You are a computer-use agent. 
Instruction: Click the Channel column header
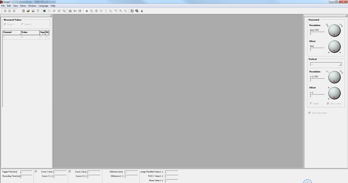(12, 33)
